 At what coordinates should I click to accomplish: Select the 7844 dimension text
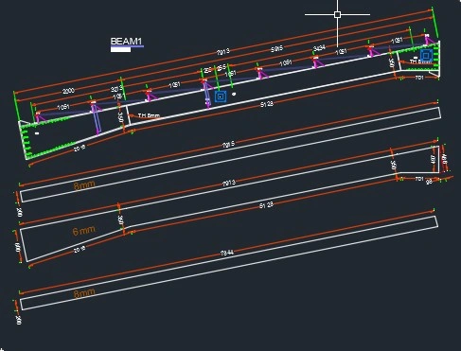coord(227,253)
